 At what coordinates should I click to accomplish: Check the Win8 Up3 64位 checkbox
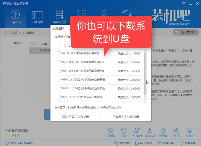[x=59, y=88]
